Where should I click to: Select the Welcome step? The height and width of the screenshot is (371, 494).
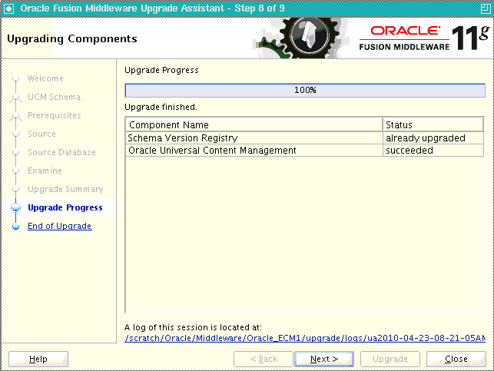(x=45, y=78)
